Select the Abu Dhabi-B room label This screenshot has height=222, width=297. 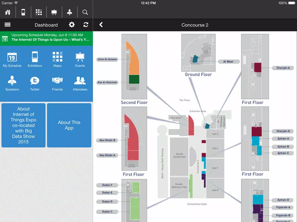tap(107, 140)
